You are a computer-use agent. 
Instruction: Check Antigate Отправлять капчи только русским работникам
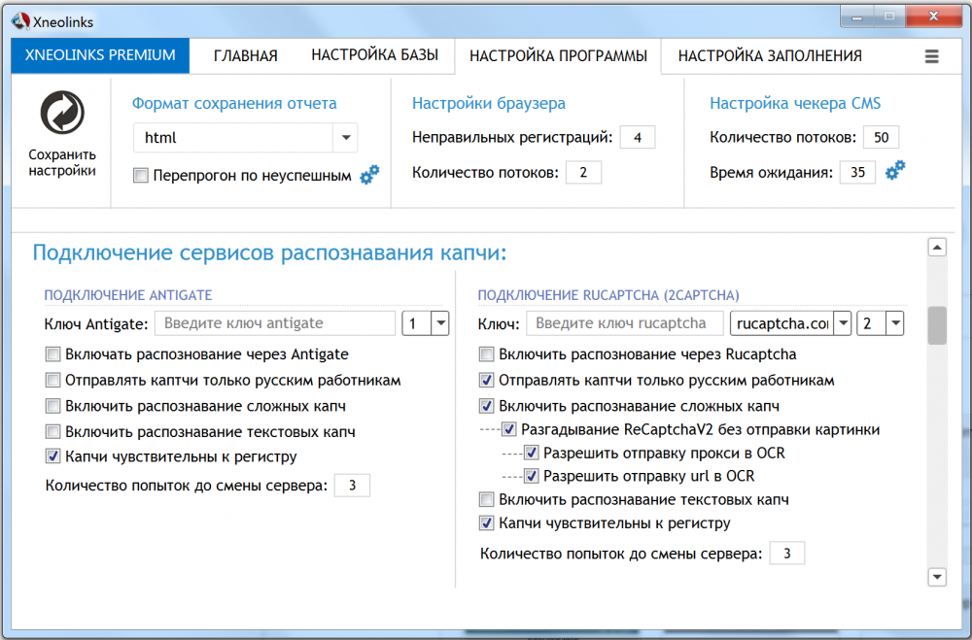tap(52, 380)
